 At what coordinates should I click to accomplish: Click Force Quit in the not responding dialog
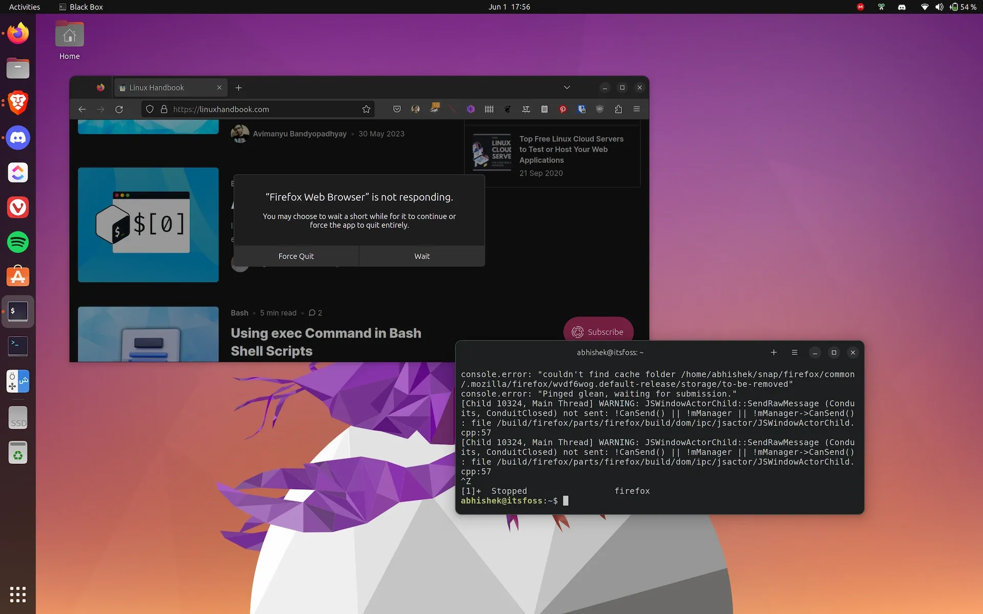click(x=296, y=256)
